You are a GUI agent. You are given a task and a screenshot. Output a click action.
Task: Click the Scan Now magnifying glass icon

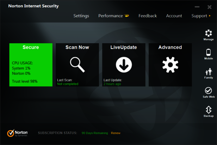77,64
